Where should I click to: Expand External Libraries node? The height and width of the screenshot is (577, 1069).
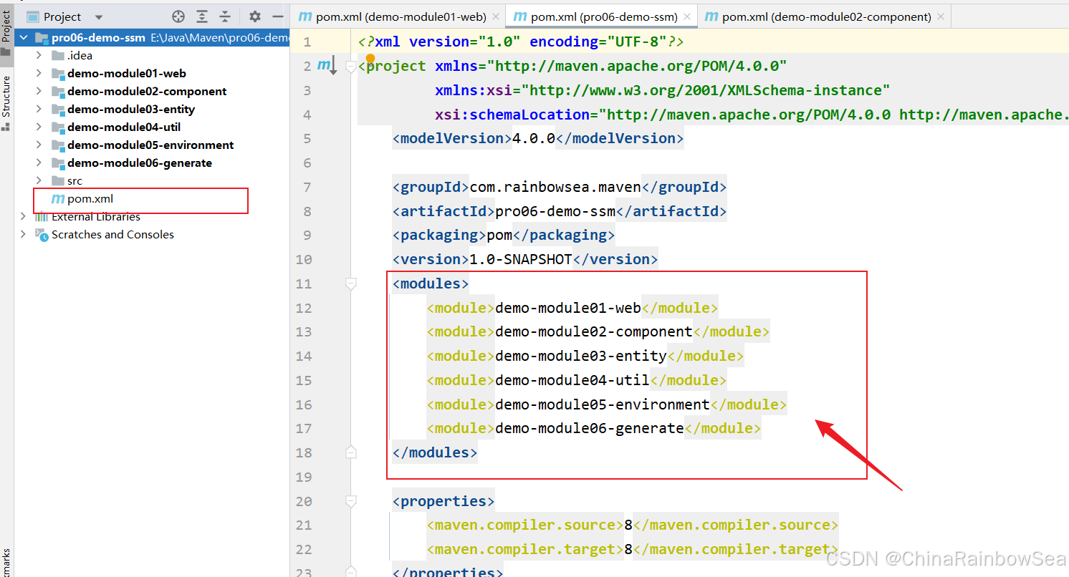click(24, 216)
